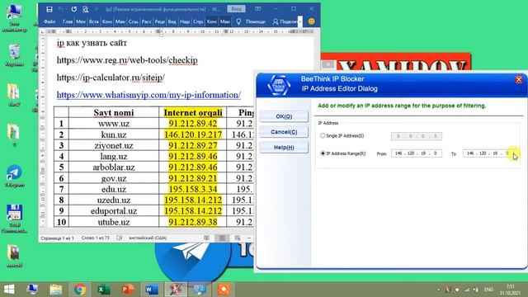Close the BeeThink IP Address Editor dialog
The image size is (528, 297).
pyautogui.click(x=519, y=80)
